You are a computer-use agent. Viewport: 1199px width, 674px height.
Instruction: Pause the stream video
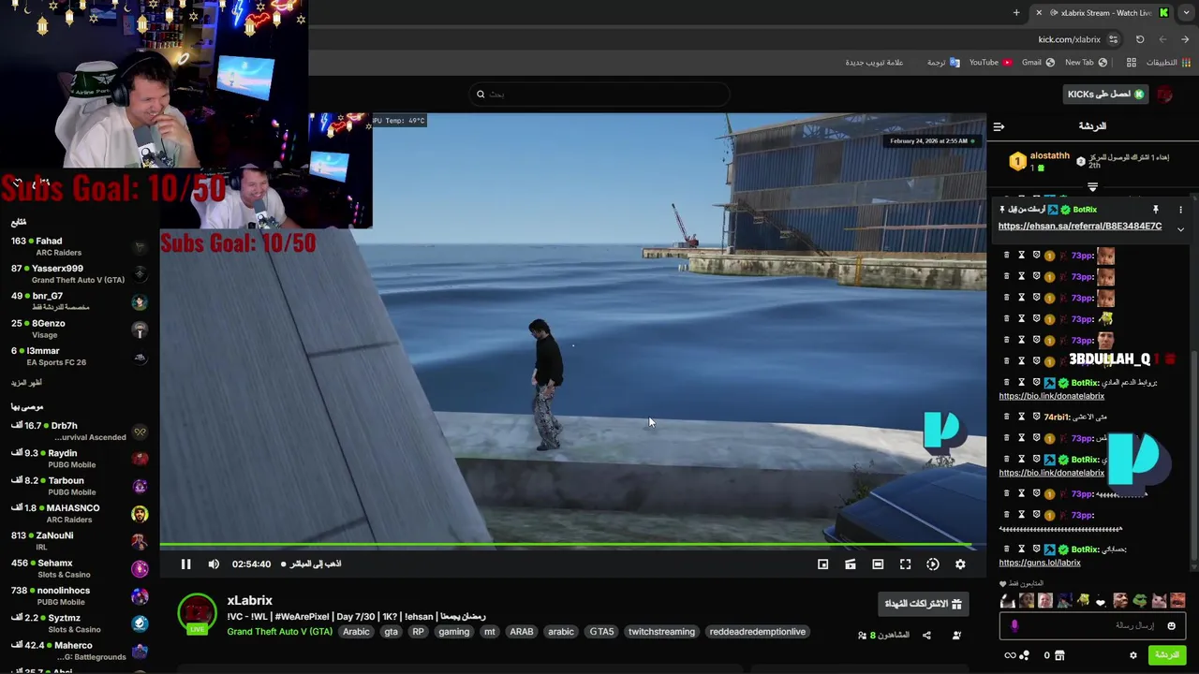pos(185,564)
